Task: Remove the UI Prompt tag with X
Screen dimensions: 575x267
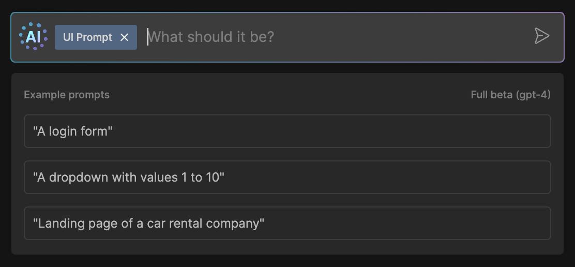Action: 124,37
